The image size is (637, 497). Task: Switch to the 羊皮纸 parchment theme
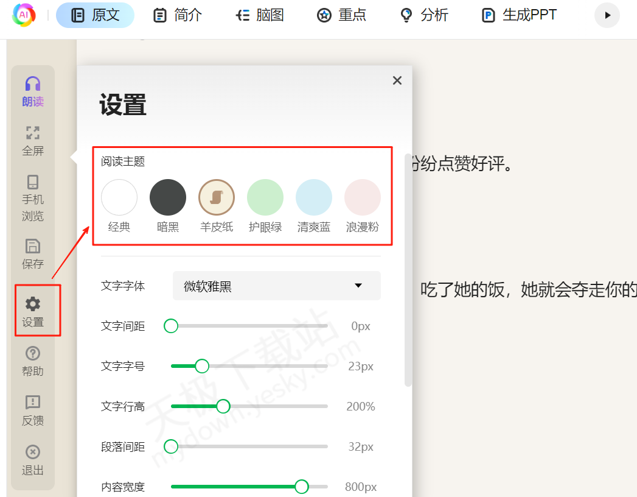(217, 197)
